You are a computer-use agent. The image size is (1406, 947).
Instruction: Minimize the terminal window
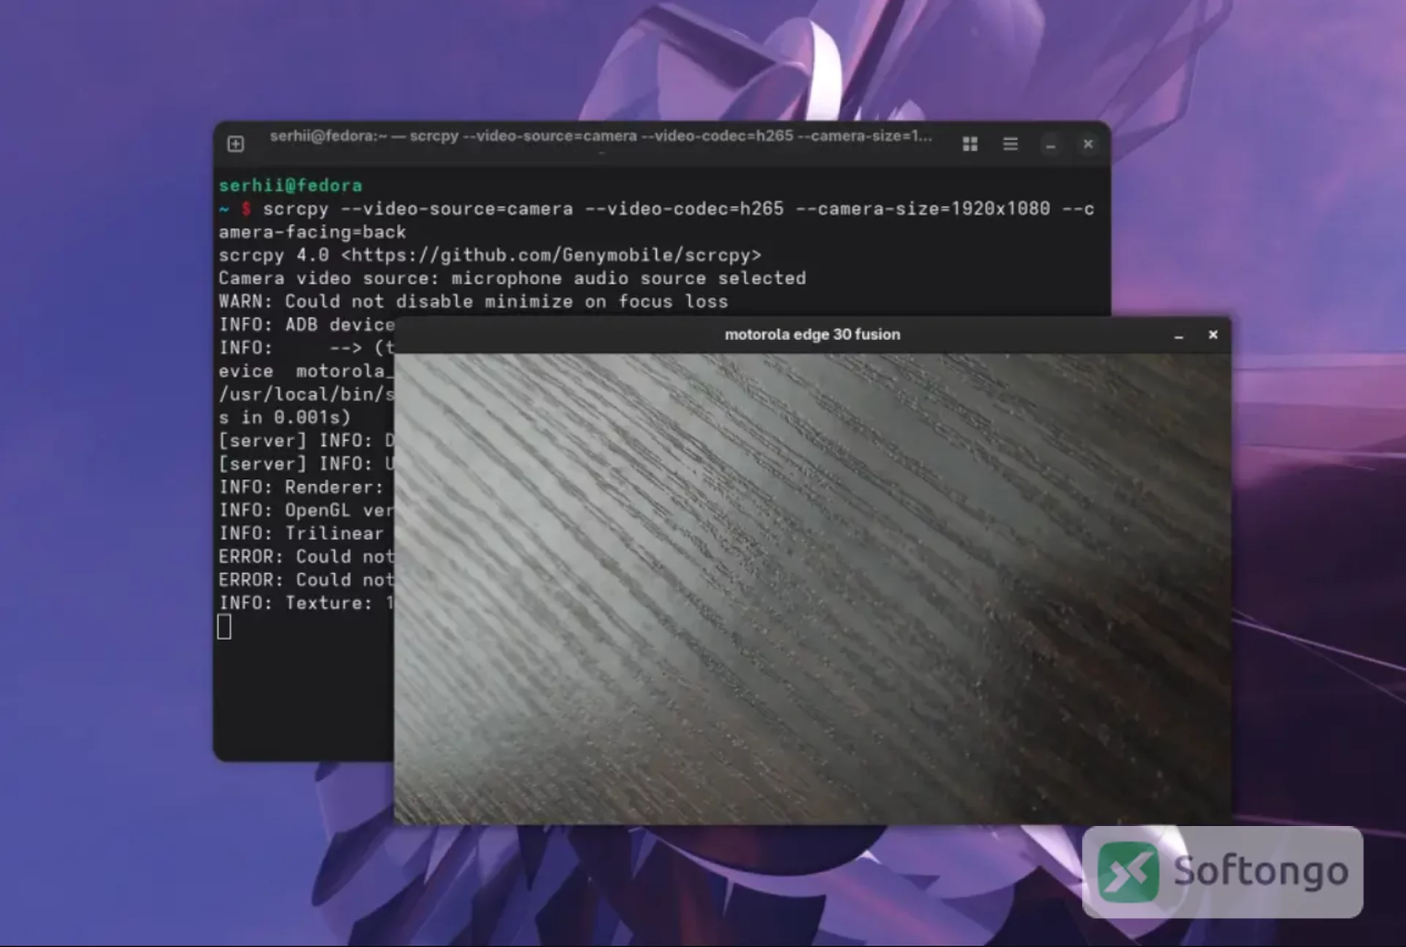tap(1051, 145)
